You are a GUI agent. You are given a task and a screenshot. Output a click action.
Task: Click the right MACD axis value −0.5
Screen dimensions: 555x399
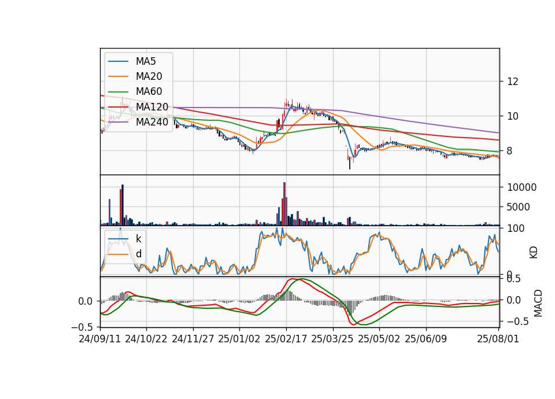tap(519, 322)
